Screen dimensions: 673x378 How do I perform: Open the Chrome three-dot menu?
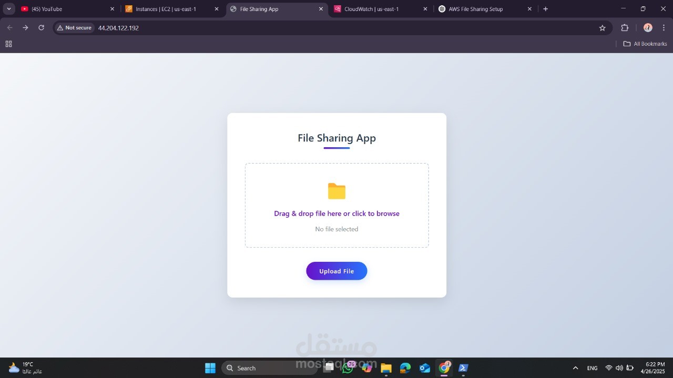tap(664, 28)
